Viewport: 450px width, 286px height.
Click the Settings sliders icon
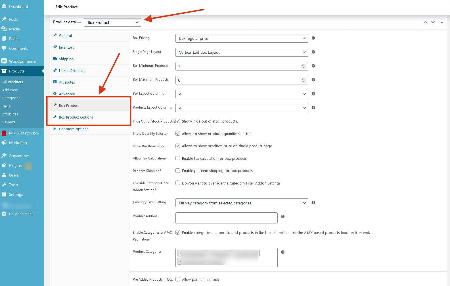[x=4, y=194]
